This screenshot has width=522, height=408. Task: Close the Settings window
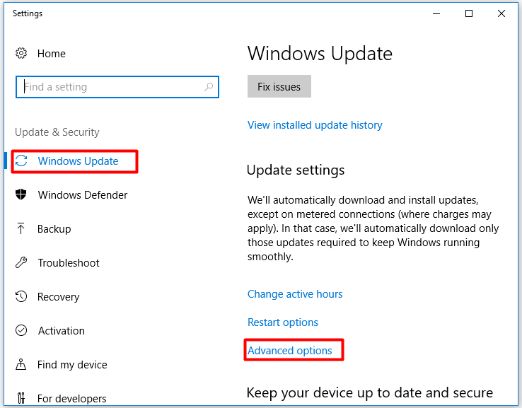point(501,13)
